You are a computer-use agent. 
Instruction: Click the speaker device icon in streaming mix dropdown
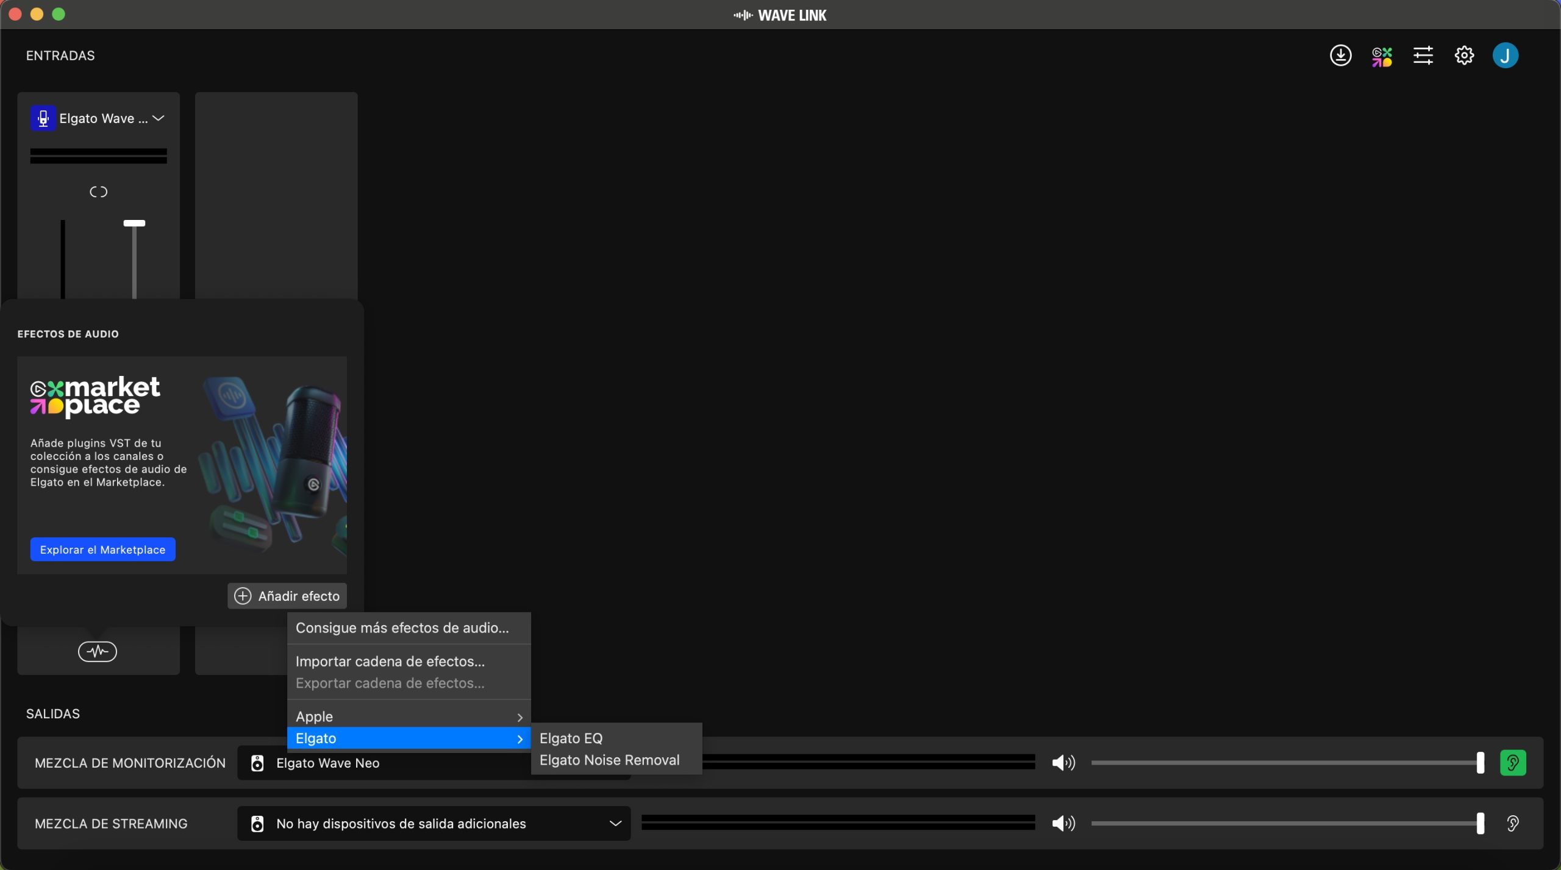[257, 824]
